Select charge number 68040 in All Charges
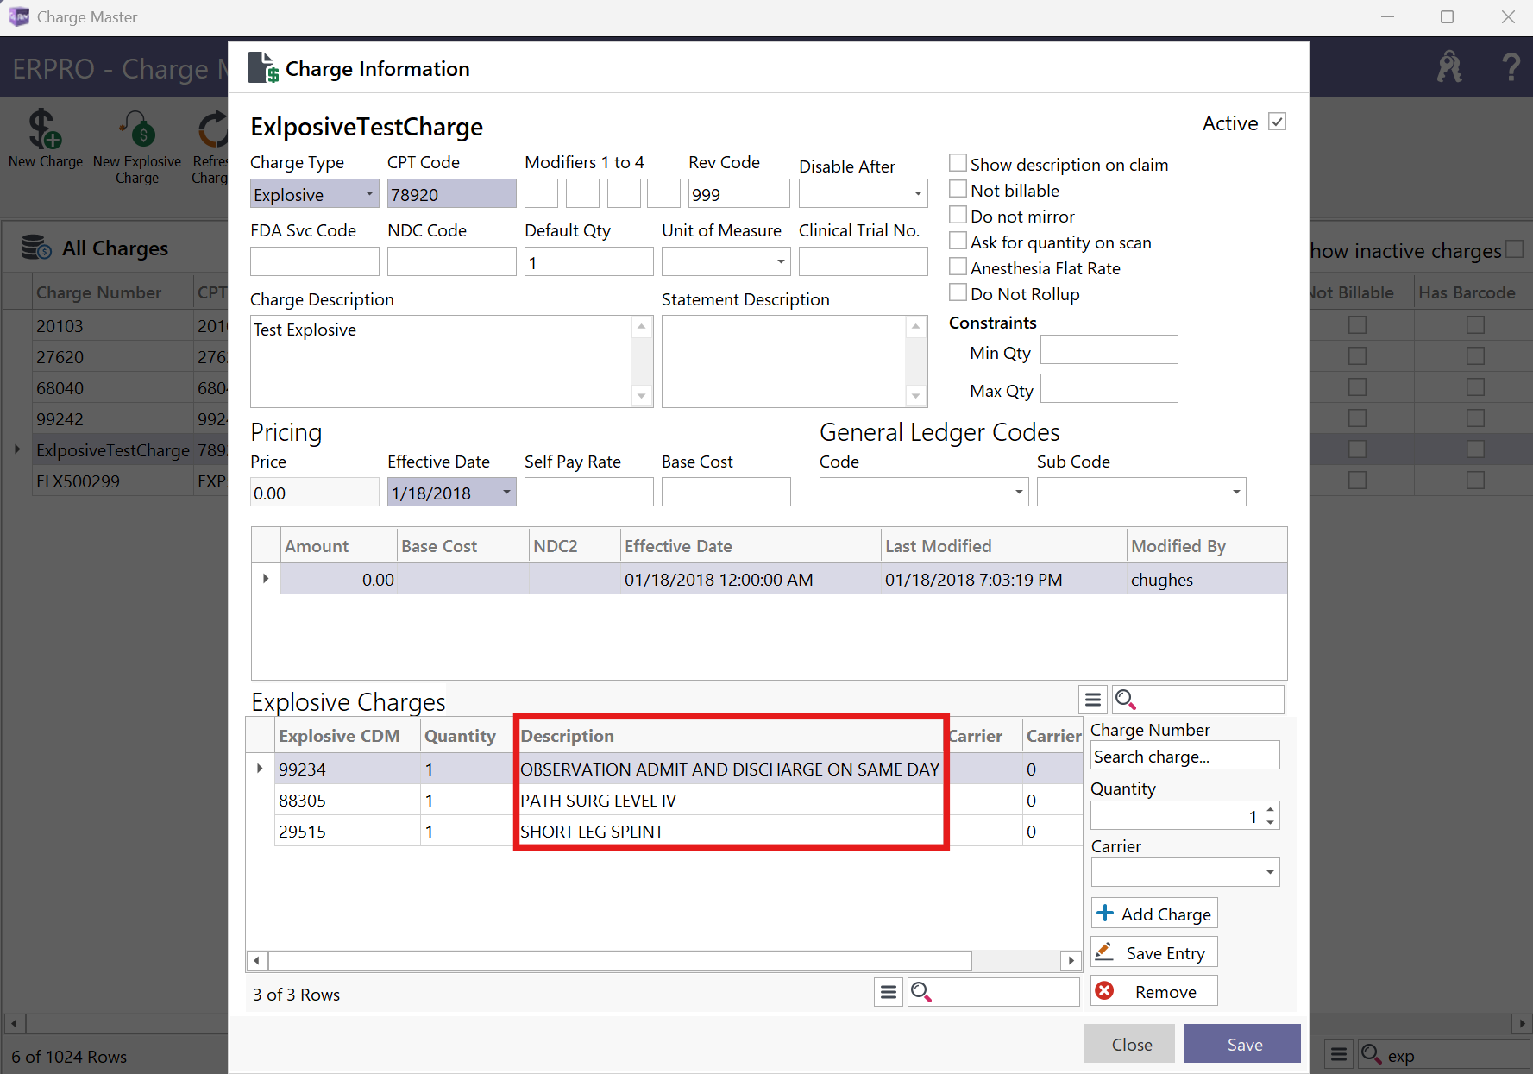 coord(60,388)
